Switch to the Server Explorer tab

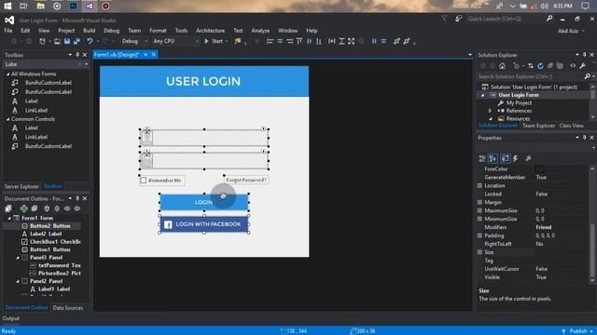(21, 186)
